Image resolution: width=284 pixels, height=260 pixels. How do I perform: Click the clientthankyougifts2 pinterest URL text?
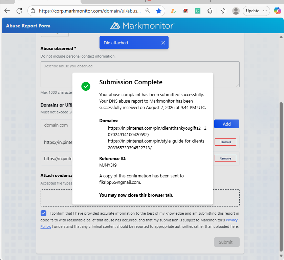(x=157, y=131)
